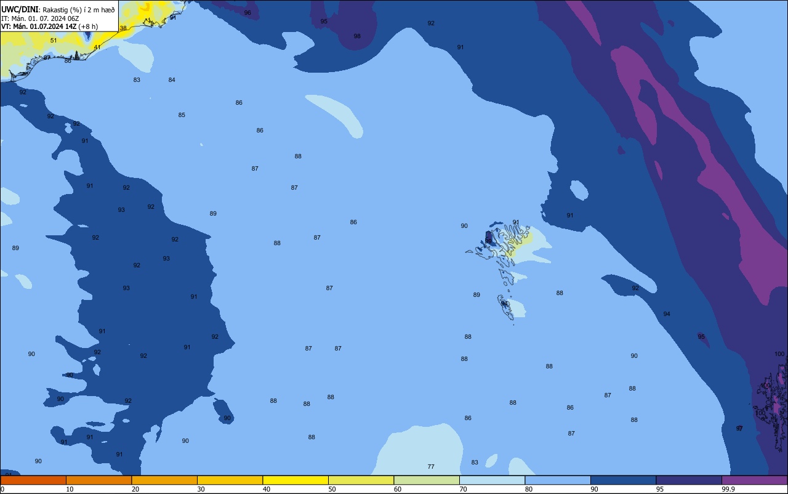This screenshot has height=494, width=788.
Task: Click the '20' legend tick label
Action: point(135,489)
